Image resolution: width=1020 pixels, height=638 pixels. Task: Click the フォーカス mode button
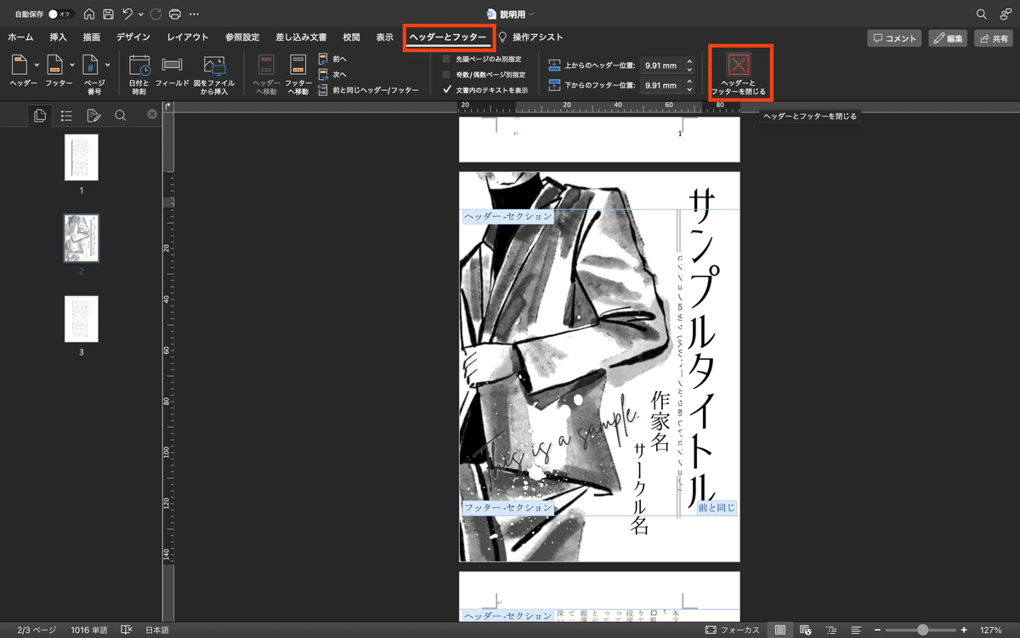(733, 629)
